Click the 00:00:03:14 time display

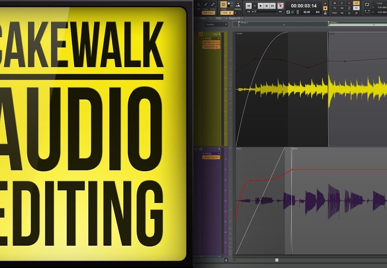coord(303,6)
